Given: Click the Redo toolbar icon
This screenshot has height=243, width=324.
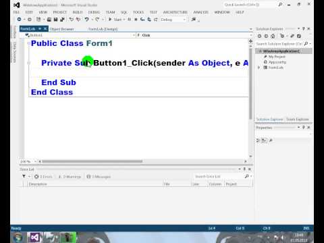Looking at the screenshot, I should point(97,20).
